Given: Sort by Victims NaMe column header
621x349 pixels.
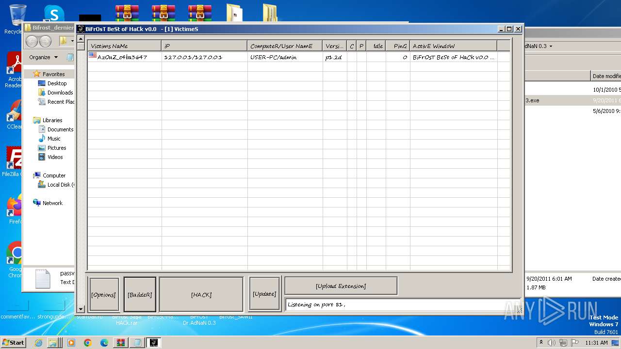Looking at the screenshot, I should (125, 46).
